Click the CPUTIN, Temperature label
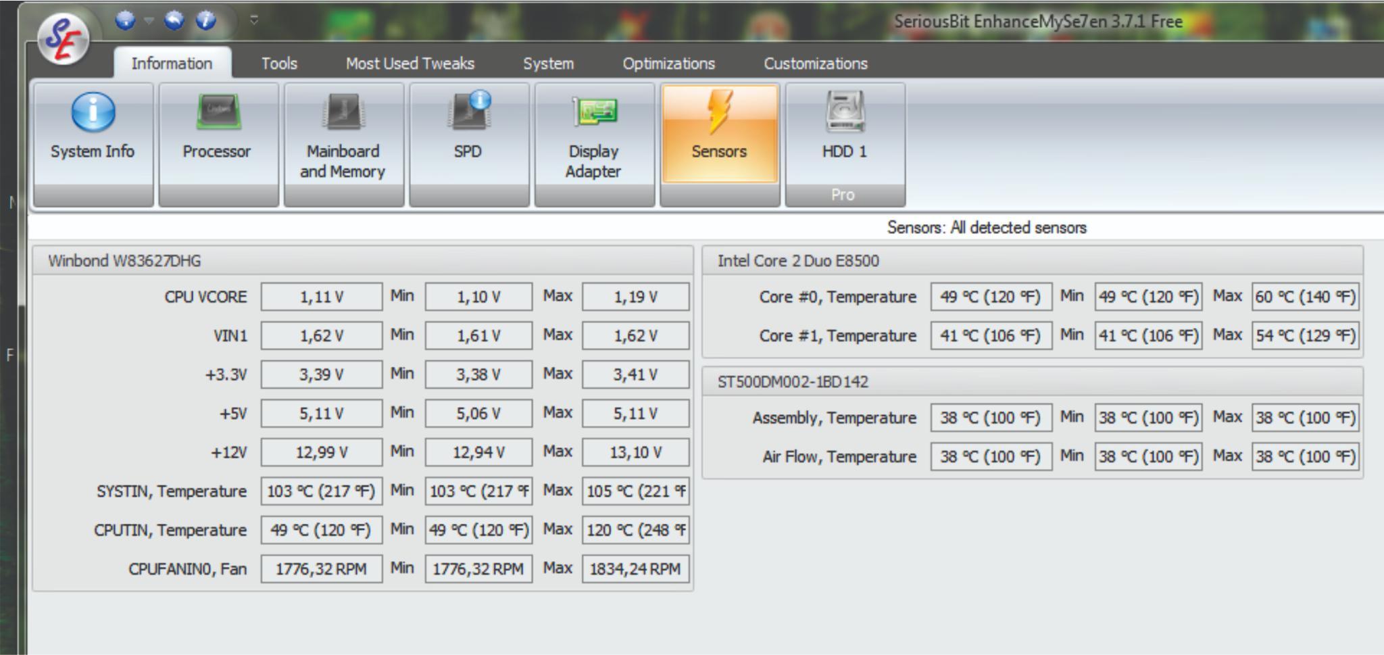This screenshot has width=1384, height=655. click(170, 531)
